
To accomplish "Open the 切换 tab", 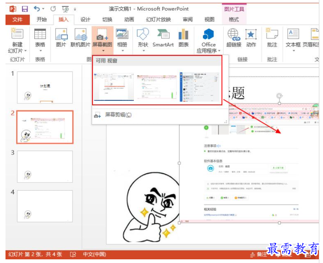I will [x=107, y=20].
